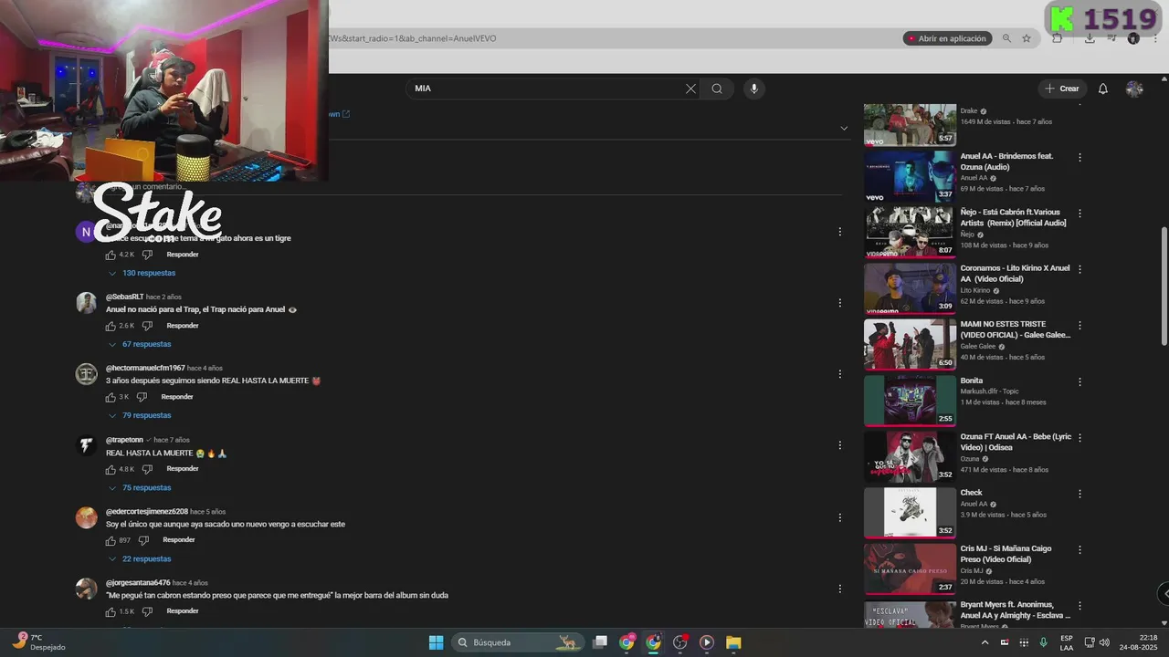1169x657 pixels.
Task: Open options menu for @SebasRLT comment
Action: [839, 303]
